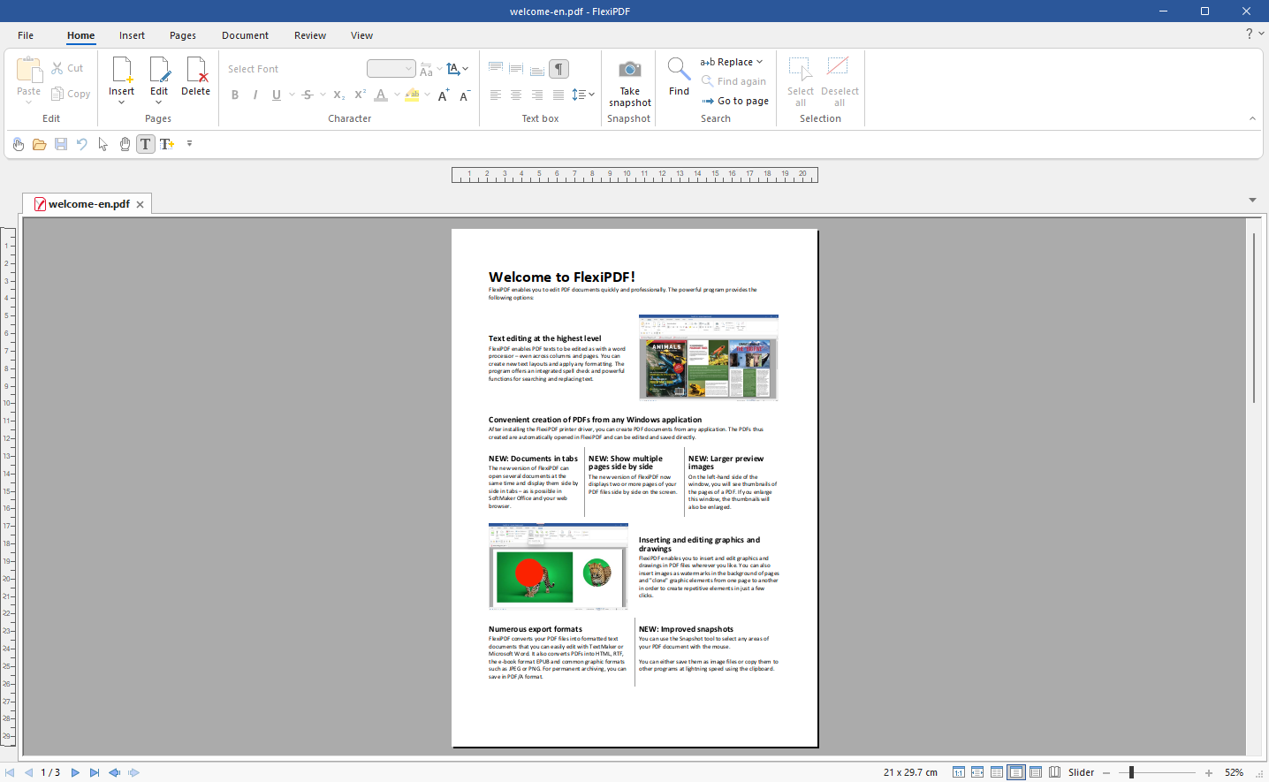Go to the next page arrow

click(75, 772)
